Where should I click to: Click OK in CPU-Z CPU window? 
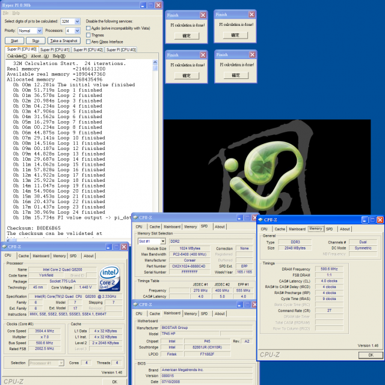(x=114, y=382)
